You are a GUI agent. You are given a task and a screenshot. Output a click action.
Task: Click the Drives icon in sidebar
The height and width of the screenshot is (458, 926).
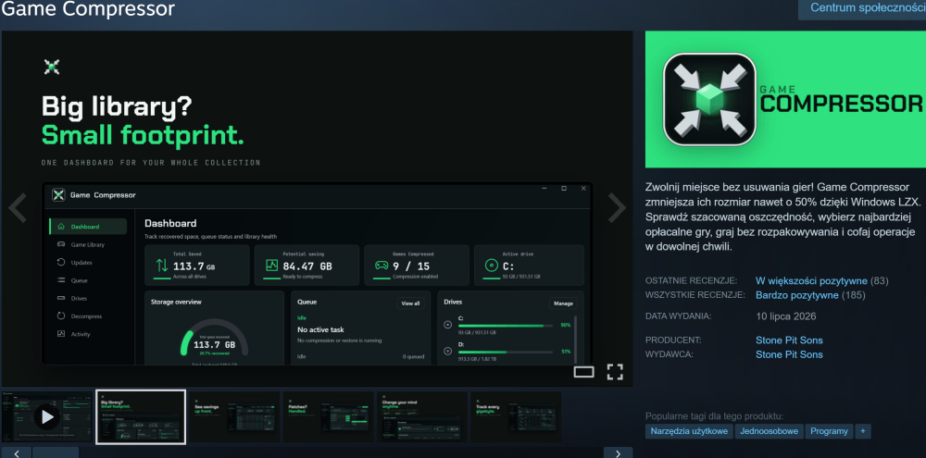(61, 299)
